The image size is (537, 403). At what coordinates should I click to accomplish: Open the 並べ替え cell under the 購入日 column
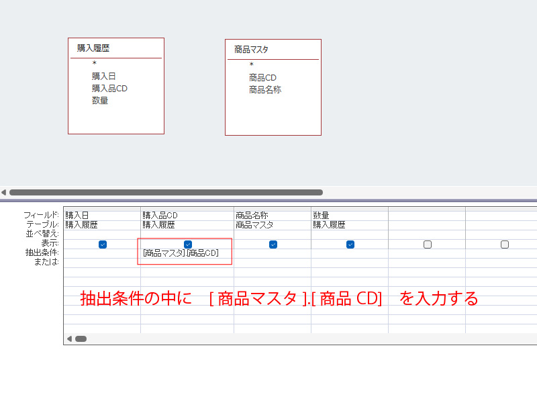[102, 234]
